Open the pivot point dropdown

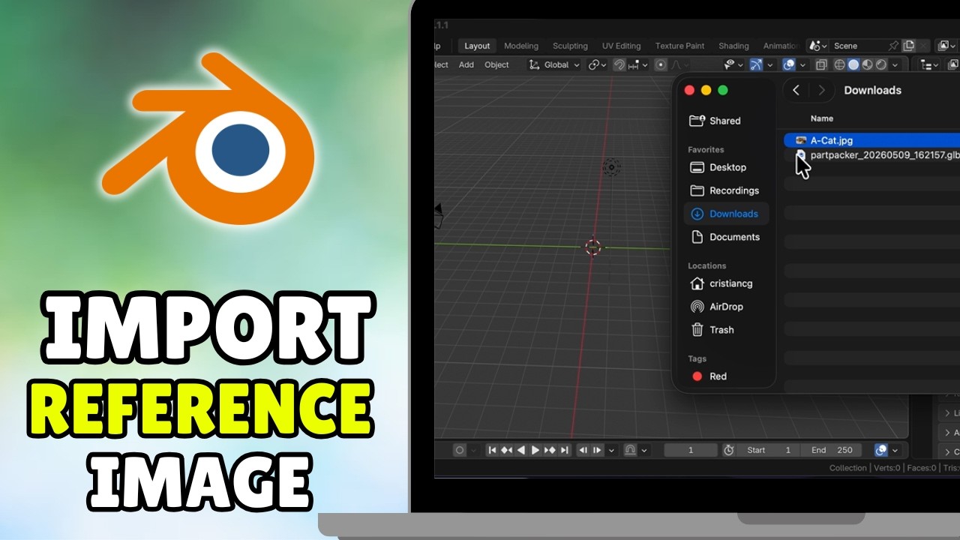click(598, 64)
